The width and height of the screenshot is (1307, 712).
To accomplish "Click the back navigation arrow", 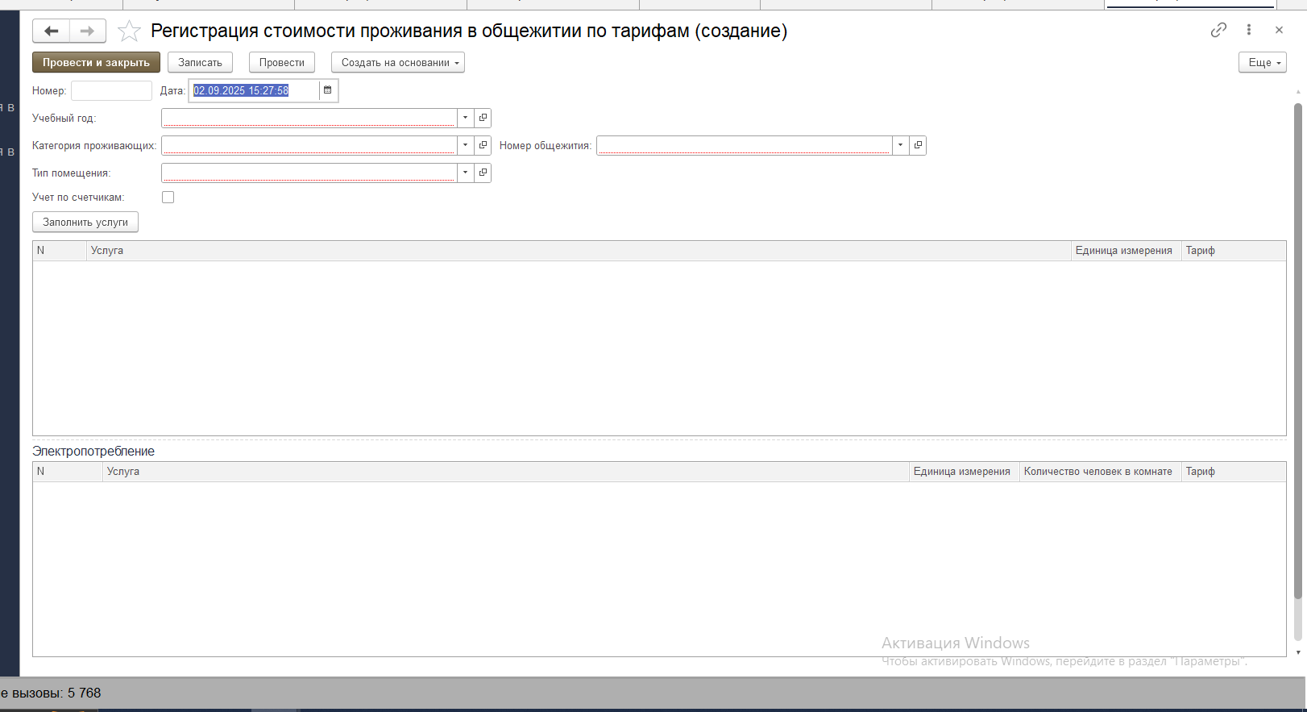I will [51, 31].
